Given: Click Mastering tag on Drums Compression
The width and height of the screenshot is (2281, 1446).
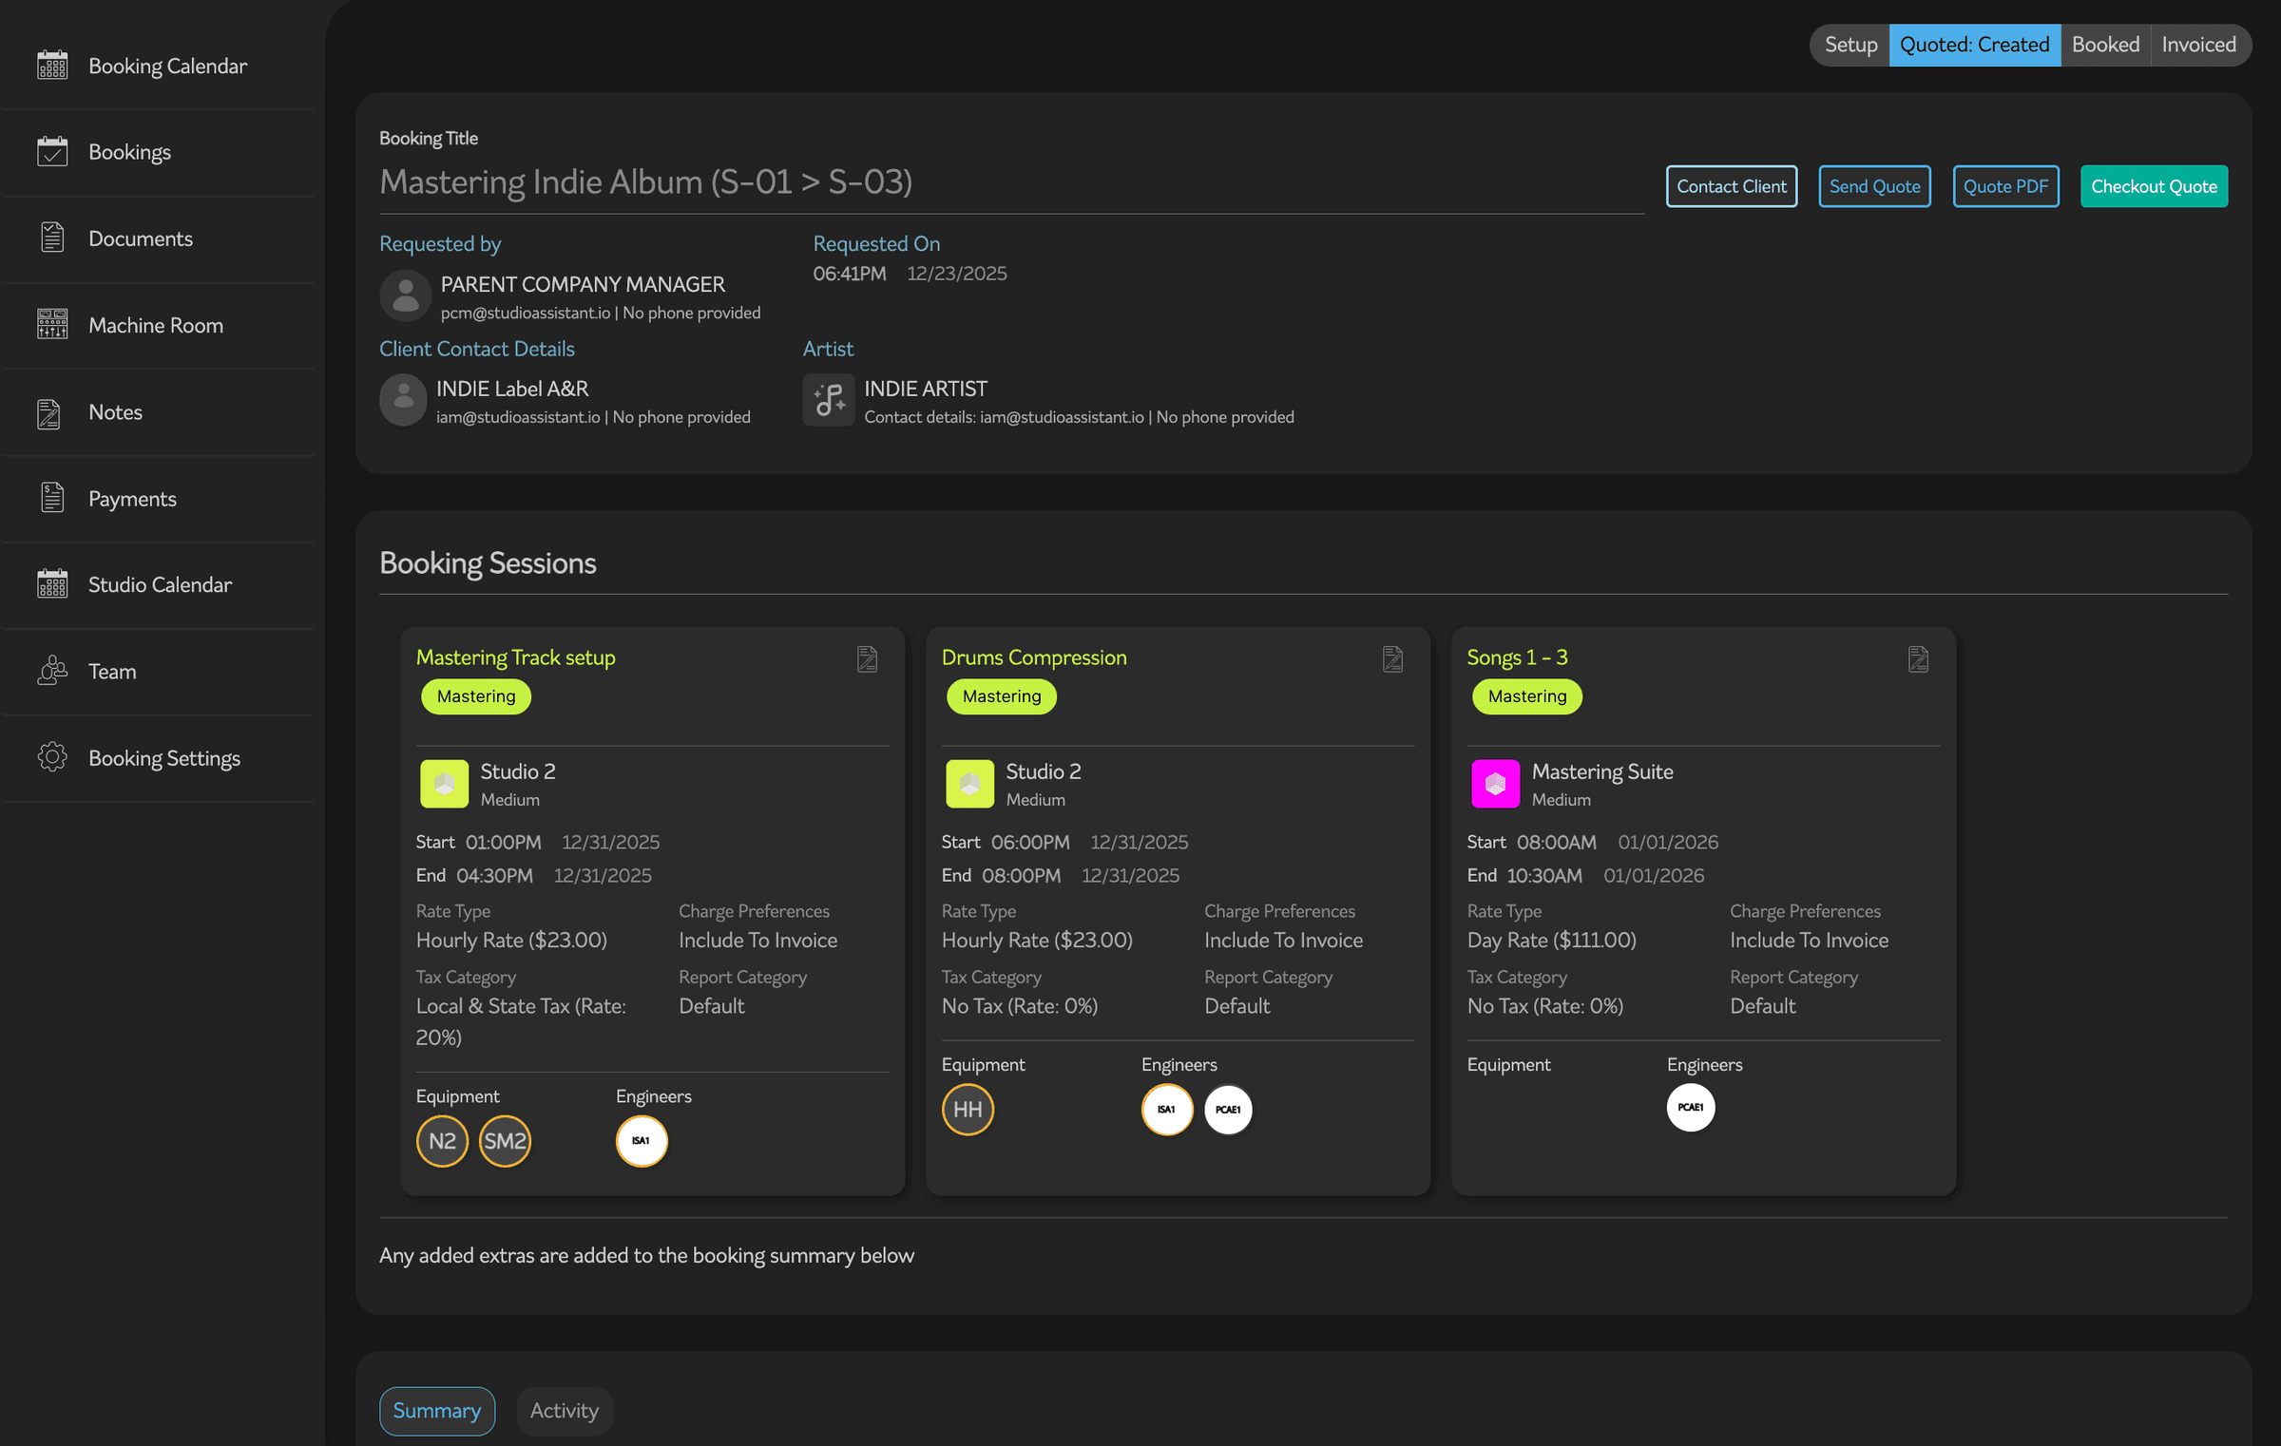Looking at the screenshot, I should click(x=1002, y=695).
